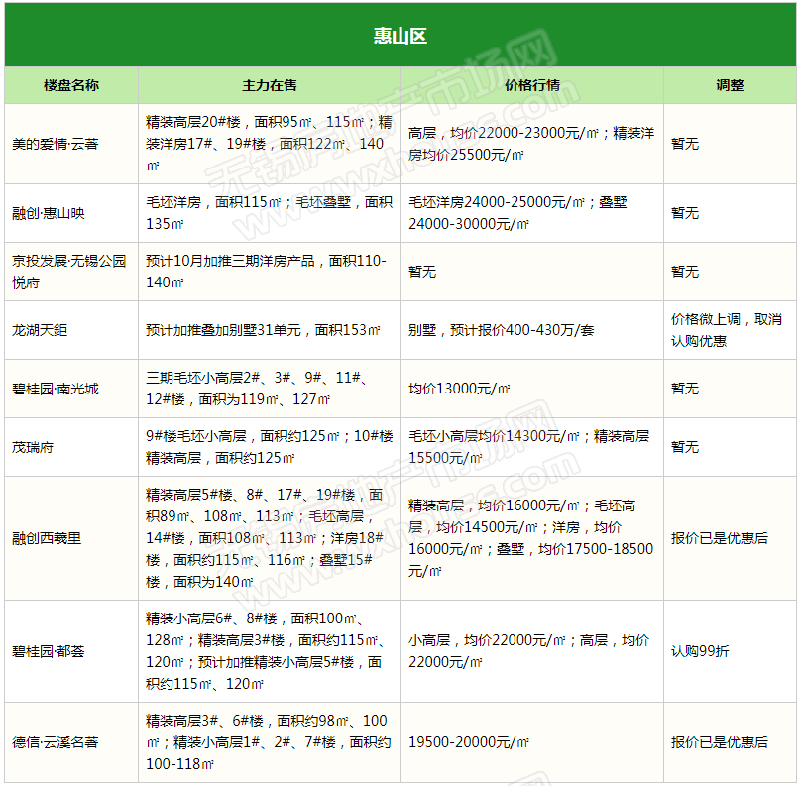Open the 美的爱情·云著 property name

coord(56,144)
